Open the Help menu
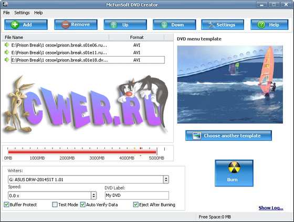This screenshot has height=222, width=294. (x=38, y=13)
